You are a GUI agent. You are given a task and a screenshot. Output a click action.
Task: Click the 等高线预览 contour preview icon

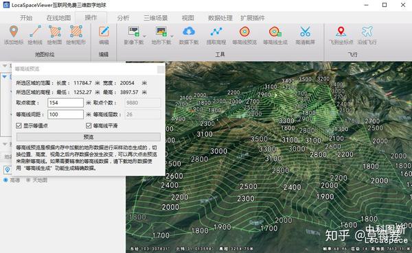(x=244, y=32)
